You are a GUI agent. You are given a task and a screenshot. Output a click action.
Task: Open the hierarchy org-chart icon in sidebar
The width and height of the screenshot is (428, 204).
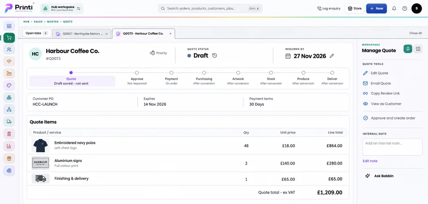click(x=9, y=109)
